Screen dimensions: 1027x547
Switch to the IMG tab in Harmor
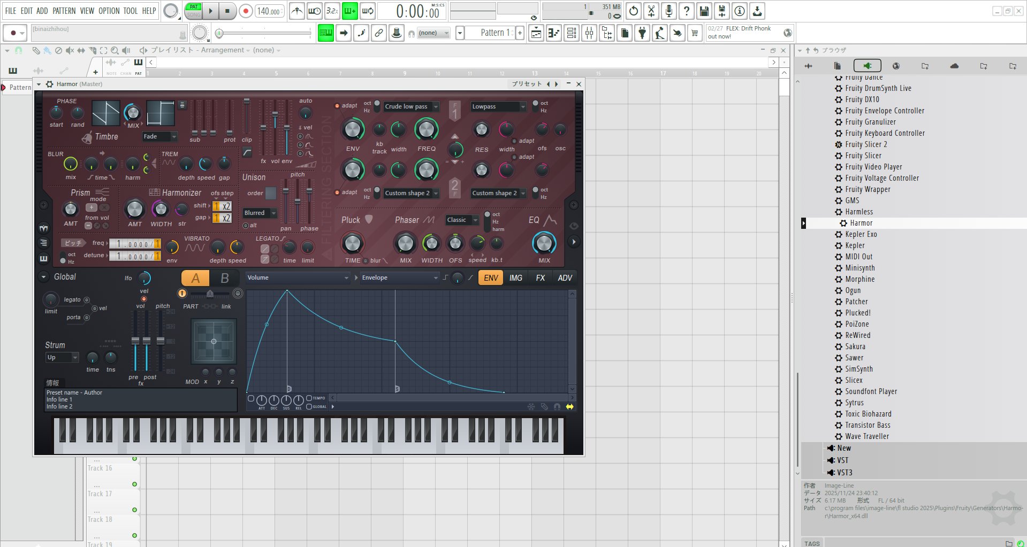point(516,278)
